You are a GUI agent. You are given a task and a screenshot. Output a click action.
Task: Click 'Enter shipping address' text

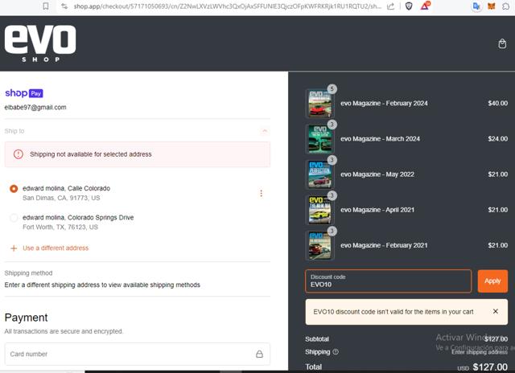pos(480,352)
